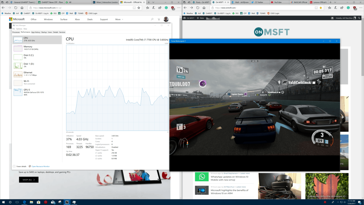This screenshot has height=205, width=364.
Task: Switch to App history tab
Action: 36,32
